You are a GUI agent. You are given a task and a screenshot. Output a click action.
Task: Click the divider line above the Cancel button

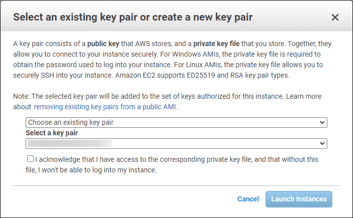tap(176, 185)
